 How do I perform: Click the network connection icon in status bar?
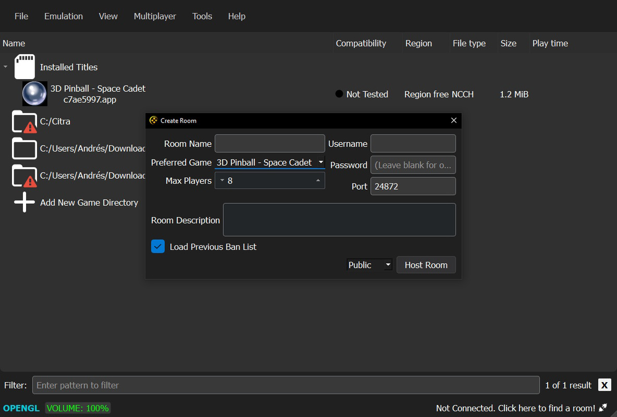602,408
